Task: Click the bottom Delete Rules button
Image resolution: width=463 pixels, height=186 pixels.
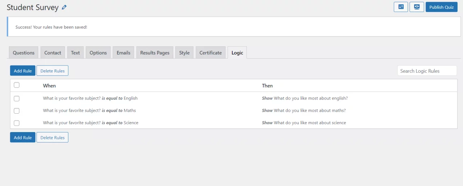Action: 52,137
